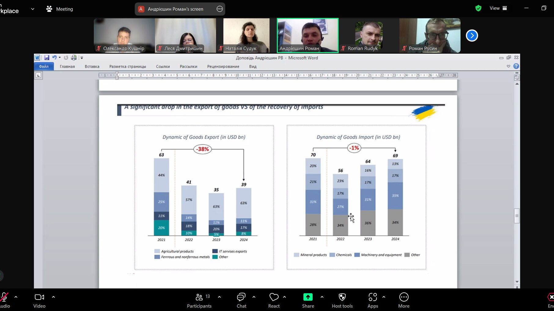The width and height of the screenshot is (554, 311).
Task: Open the Chat panel
Action: (241, 300)
